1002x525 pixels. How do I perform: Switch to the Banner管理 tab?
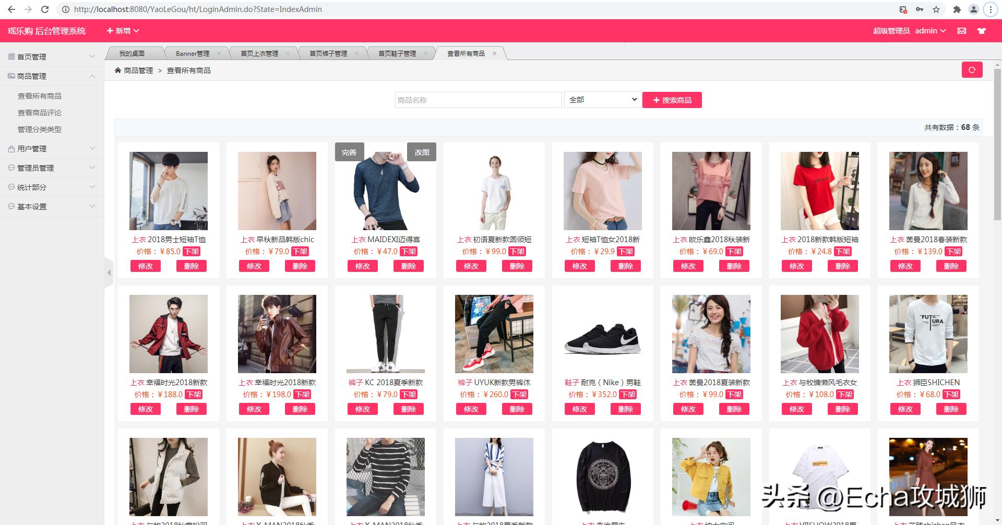tap(192, 53)
